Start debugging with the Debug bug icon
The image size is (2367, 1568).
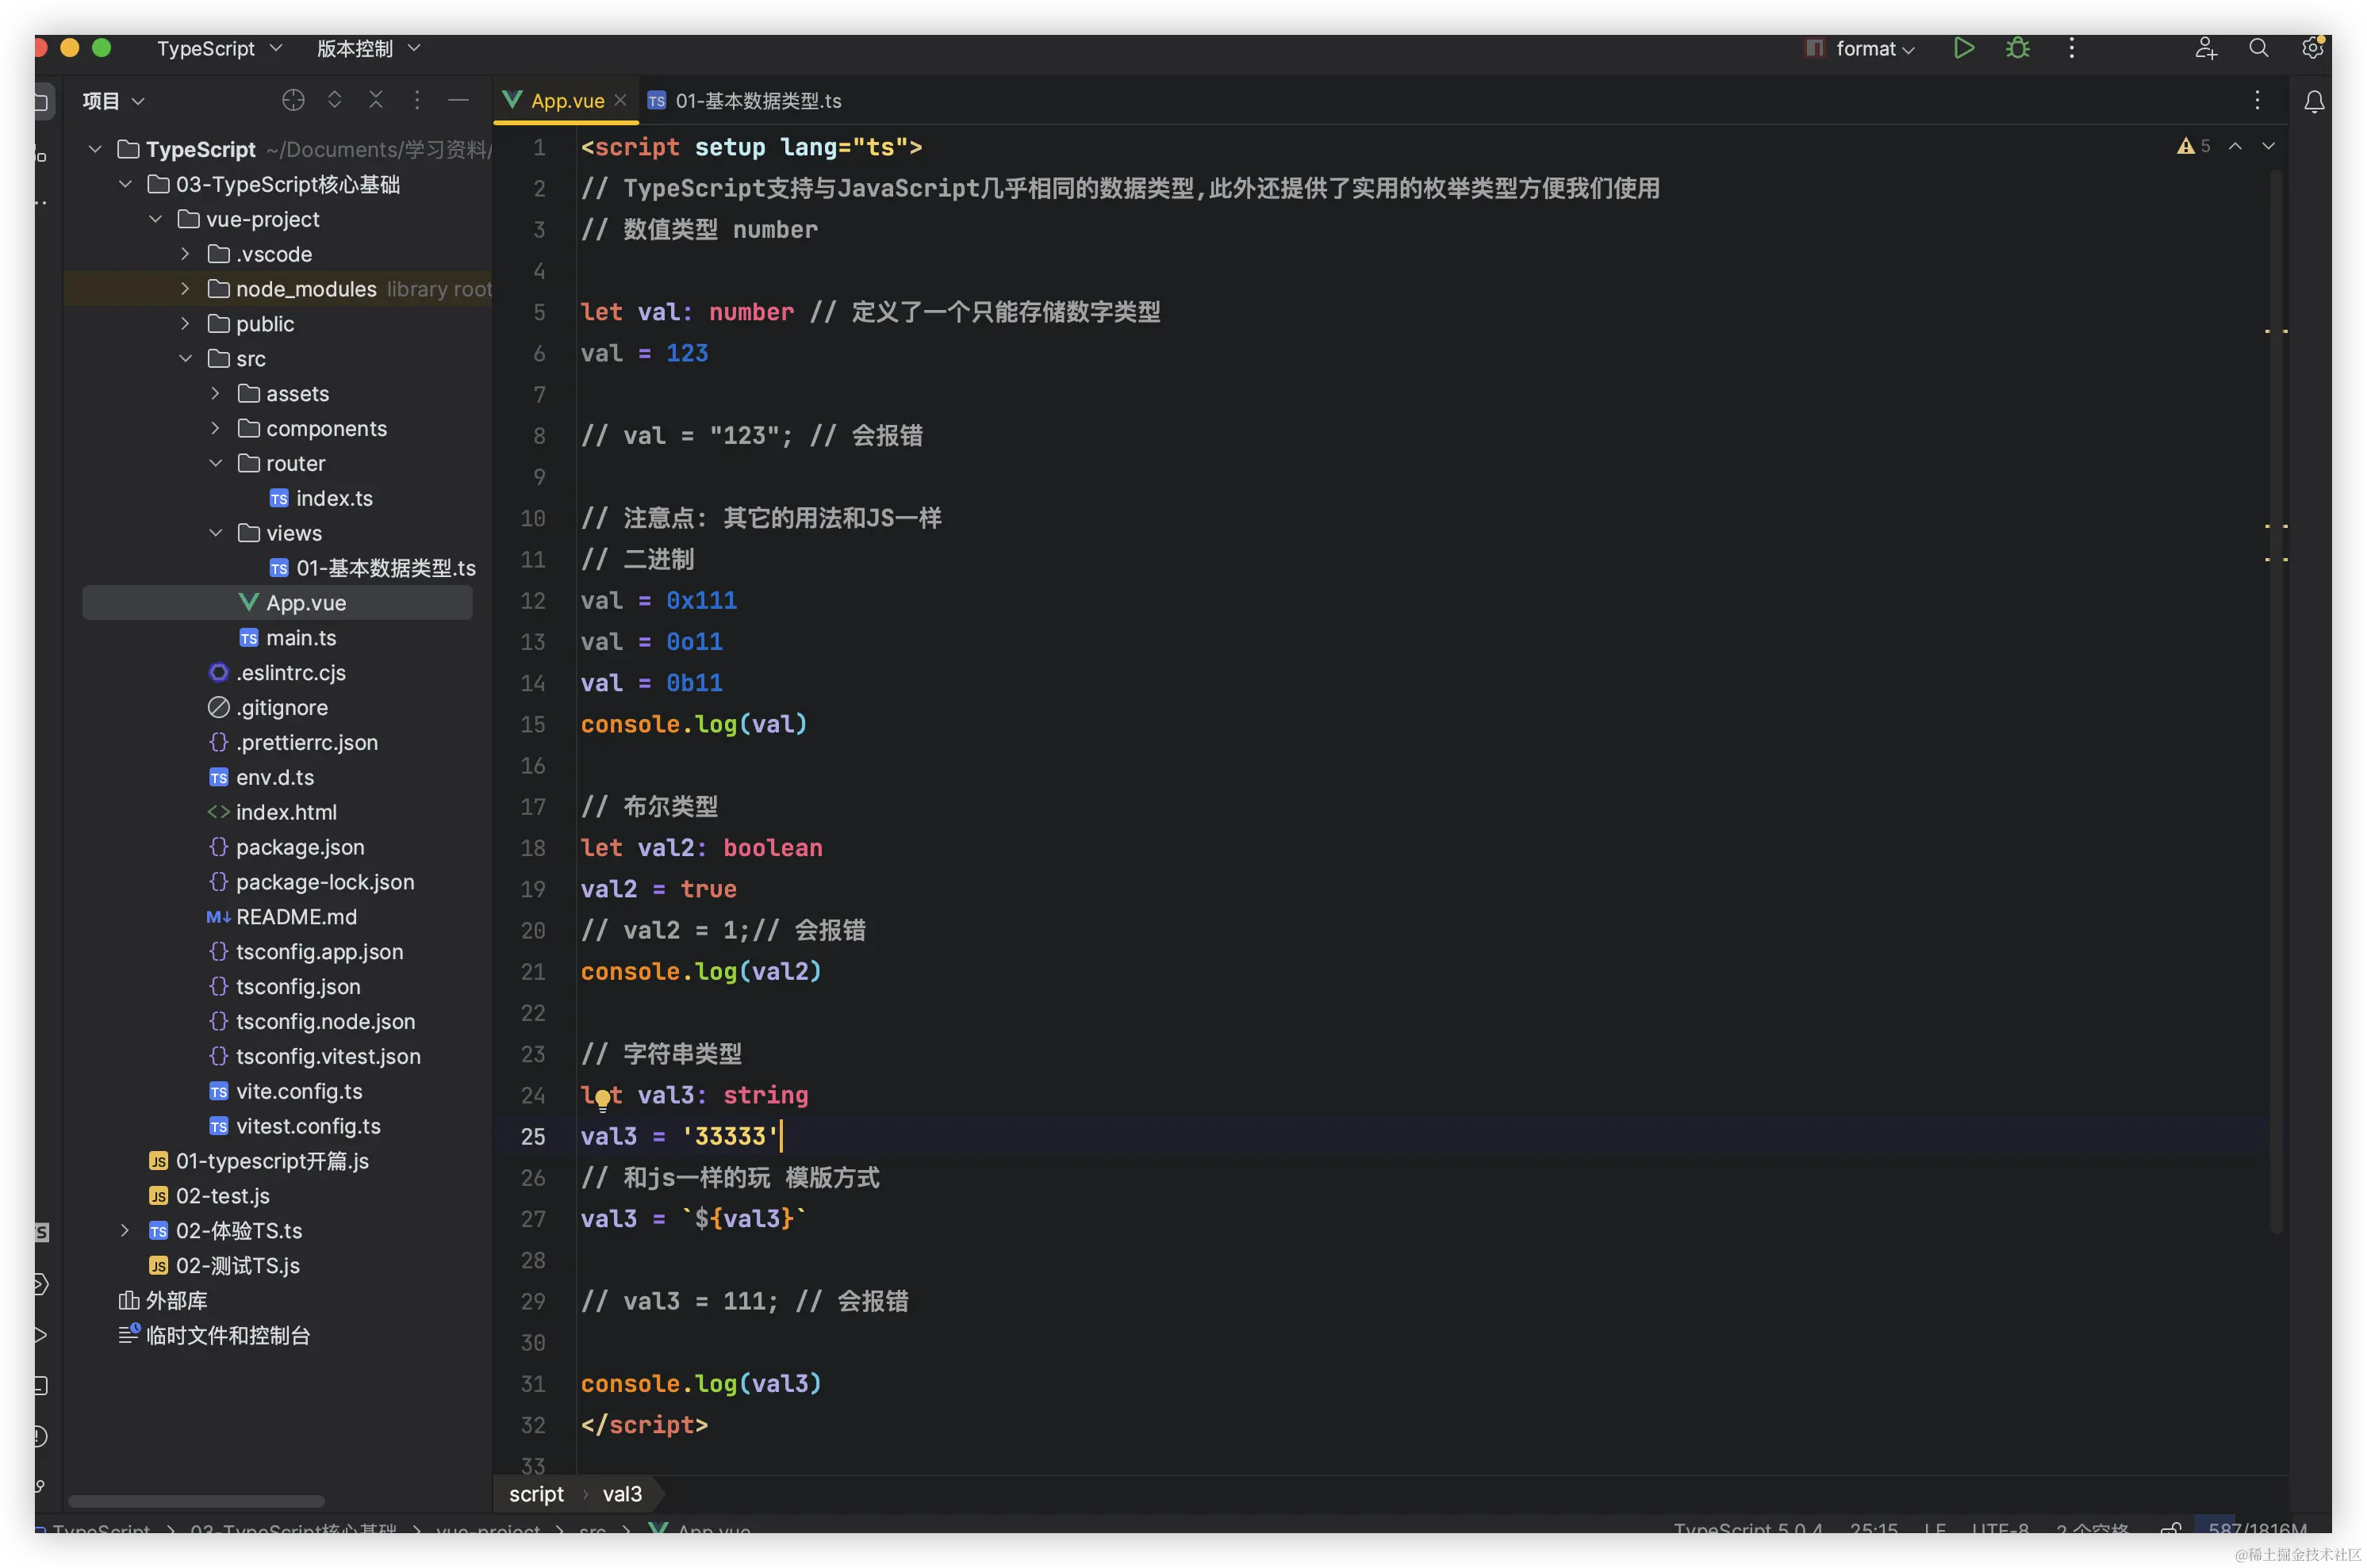tap(2017, 48)
